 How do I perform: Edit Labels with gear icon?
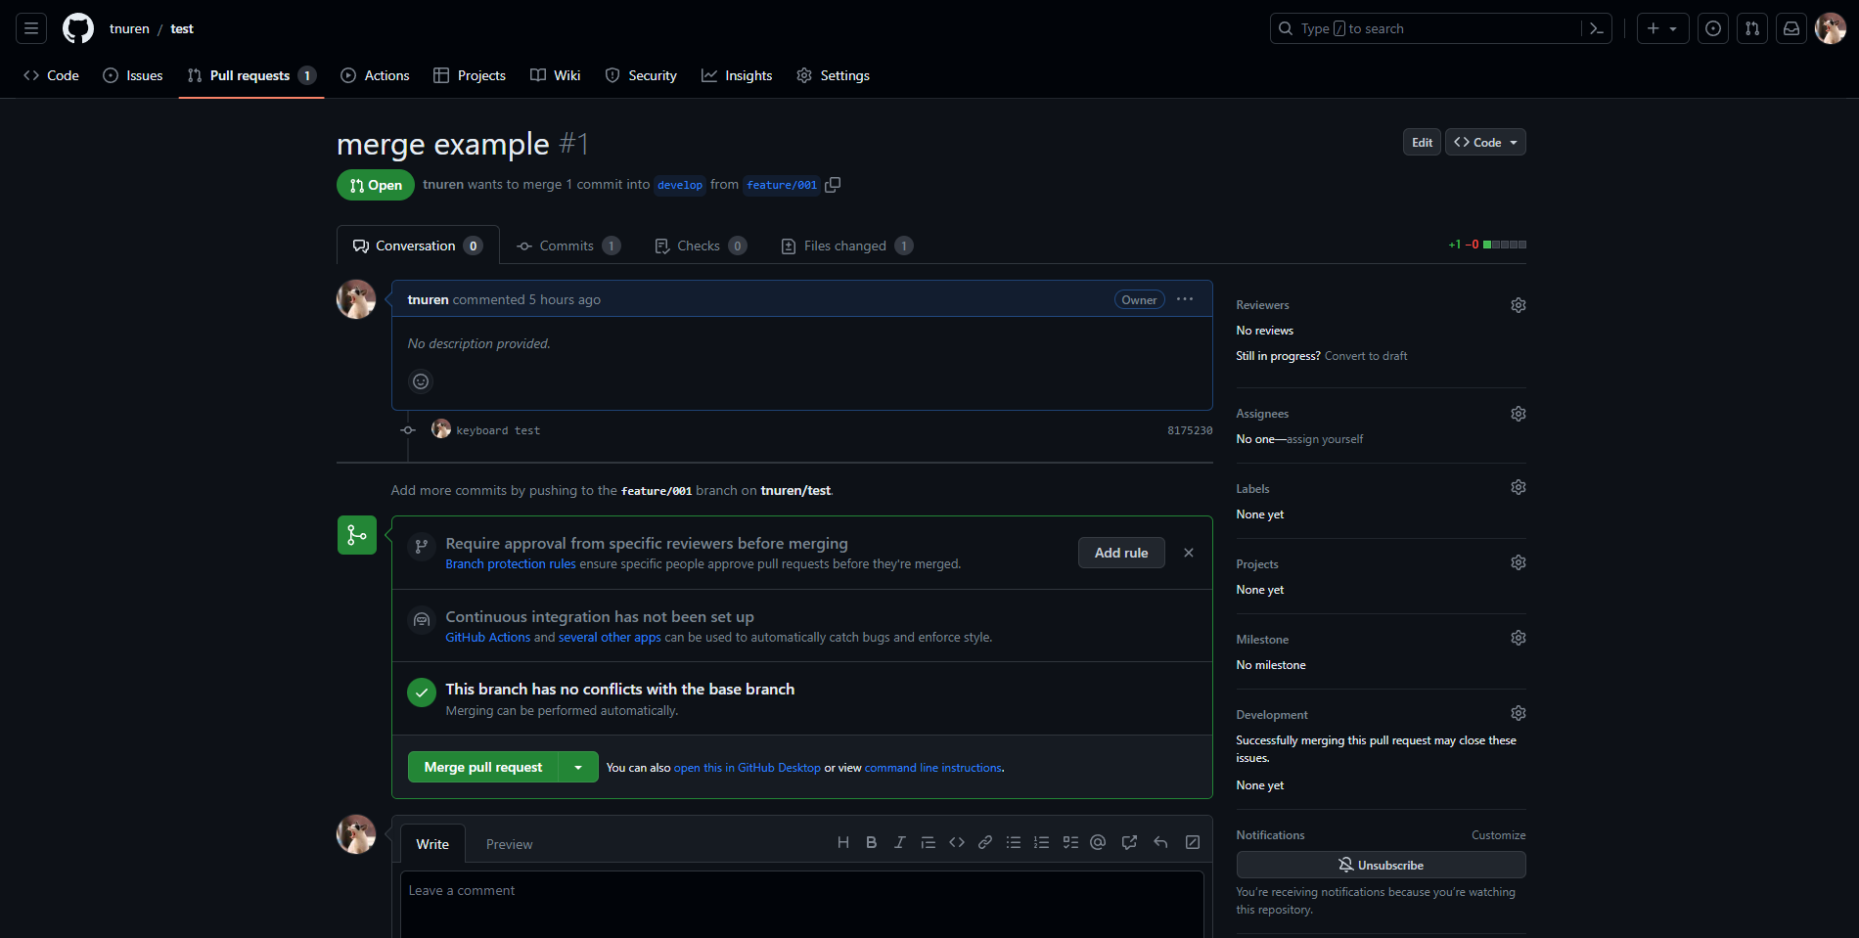click(1519, 487)
